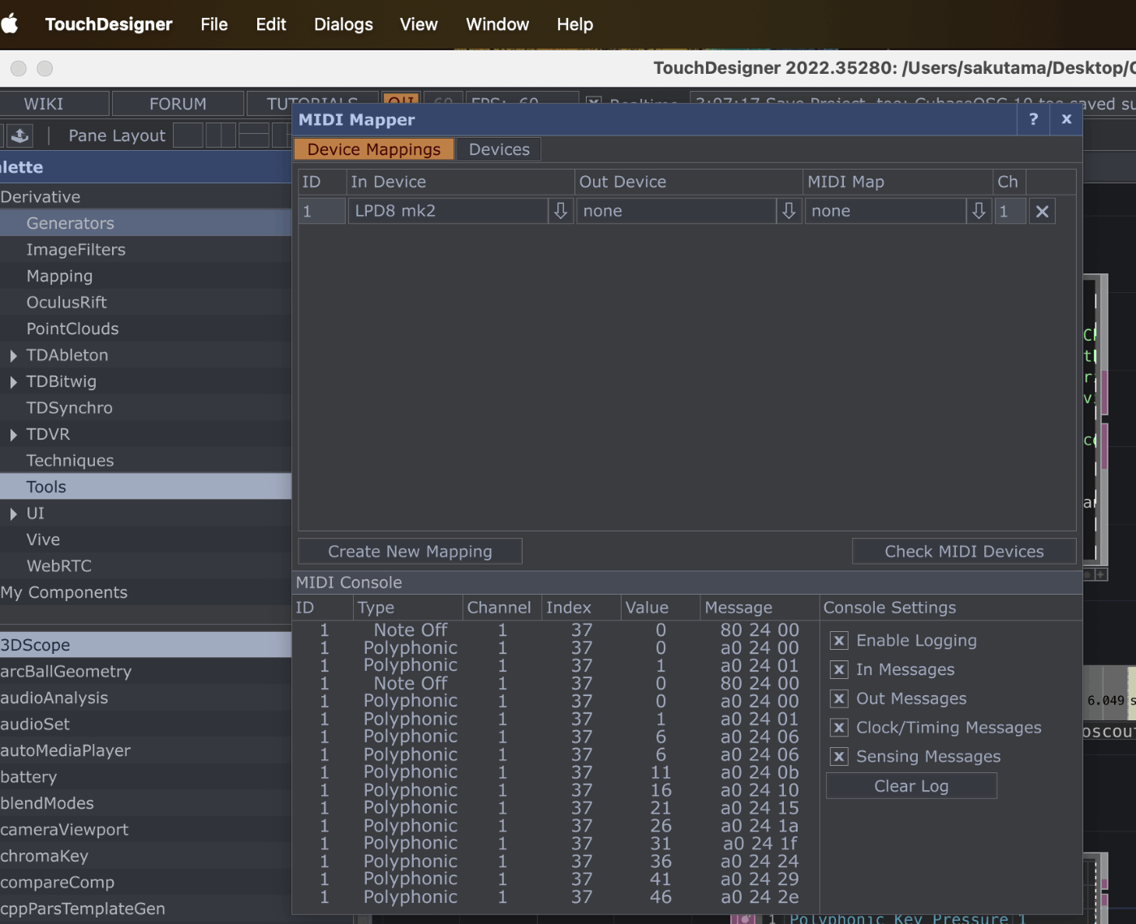This screenshot has height=924, width=1136.
Task: Open the View menu
Action: point(419,24)
